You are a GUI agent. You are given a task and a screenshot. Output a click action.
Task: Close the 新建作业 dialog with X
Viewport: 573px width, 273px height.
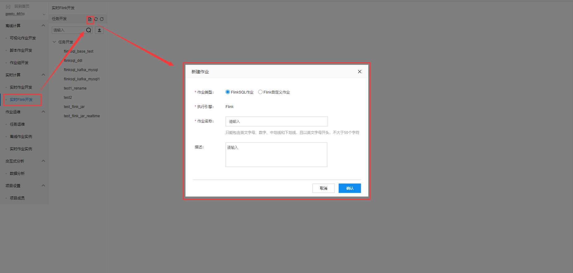click(x=360, y=72)
